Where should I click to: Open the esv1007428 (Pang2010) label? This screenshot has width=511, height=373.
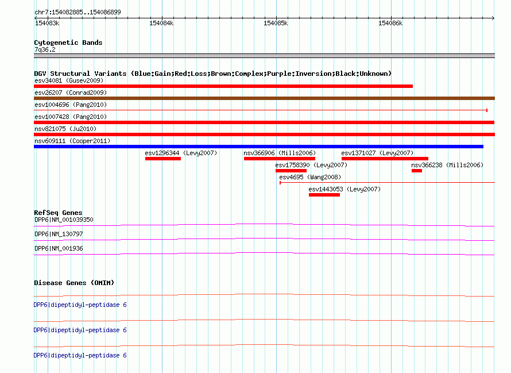point(71,117)
